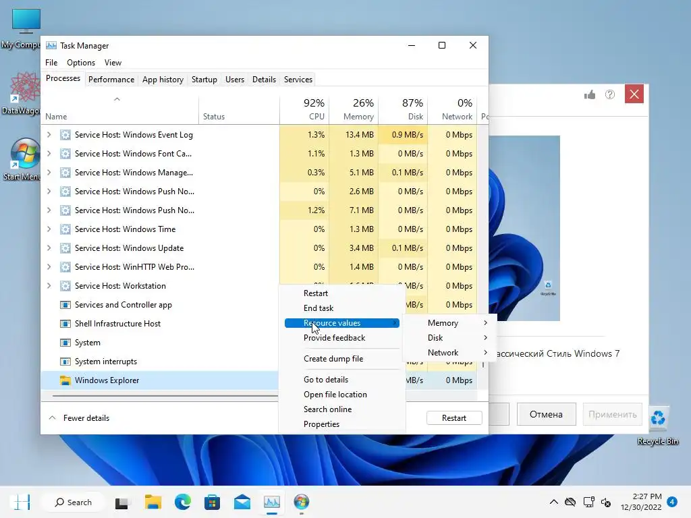Click the network display tray icon
The width and height of the screenshot is (691, 518).
(588, 502)
